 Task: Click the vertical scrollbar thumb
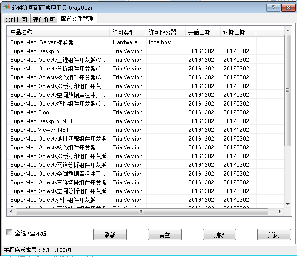[288, 90]
